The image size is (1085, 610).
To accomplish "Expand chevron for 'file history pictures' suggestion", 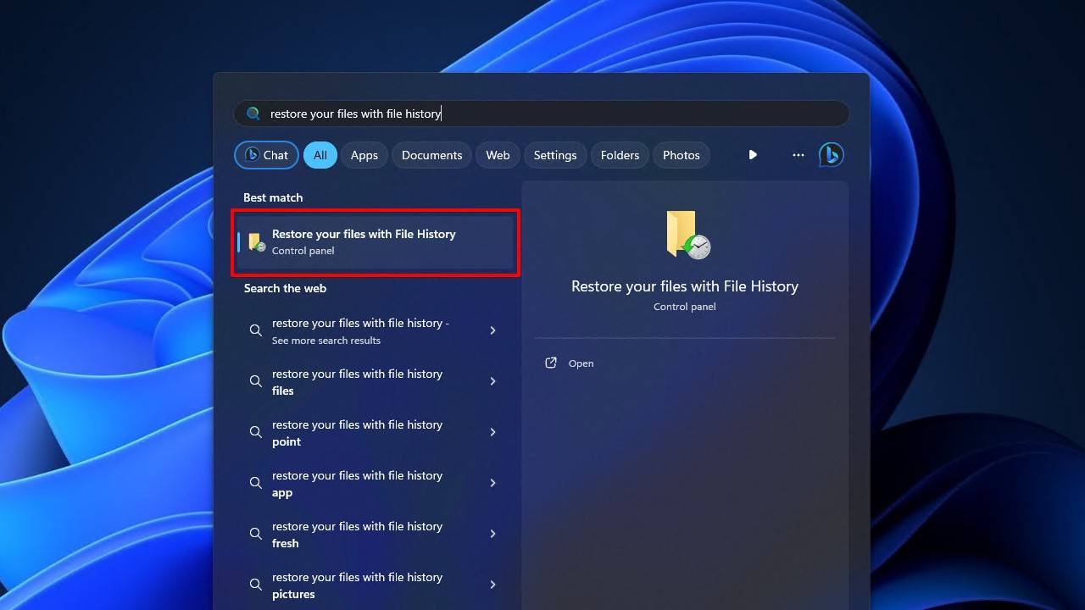I will point(492,585).
